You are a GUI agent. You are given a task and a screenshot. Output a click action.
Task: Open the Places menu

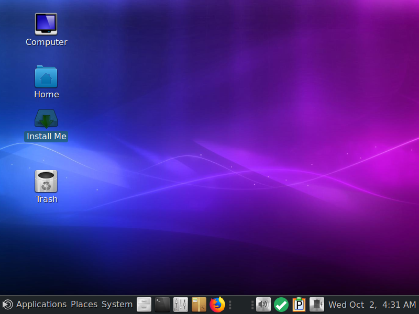[x=84, y=305]
